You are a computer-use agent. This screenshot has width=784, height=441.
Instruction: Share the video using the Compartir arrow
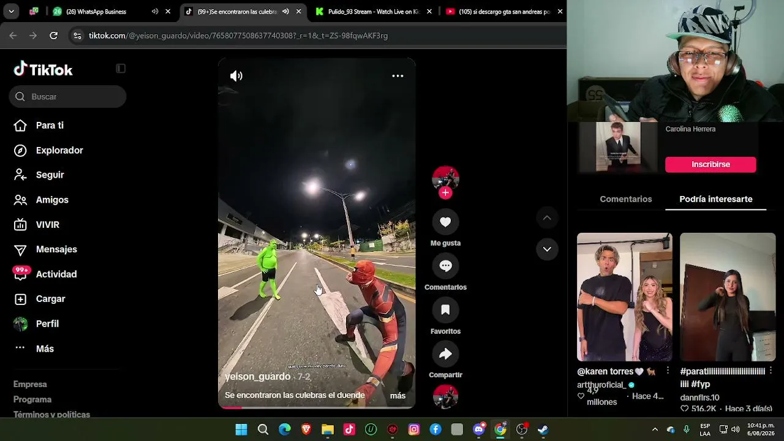[x=445, y=354]
